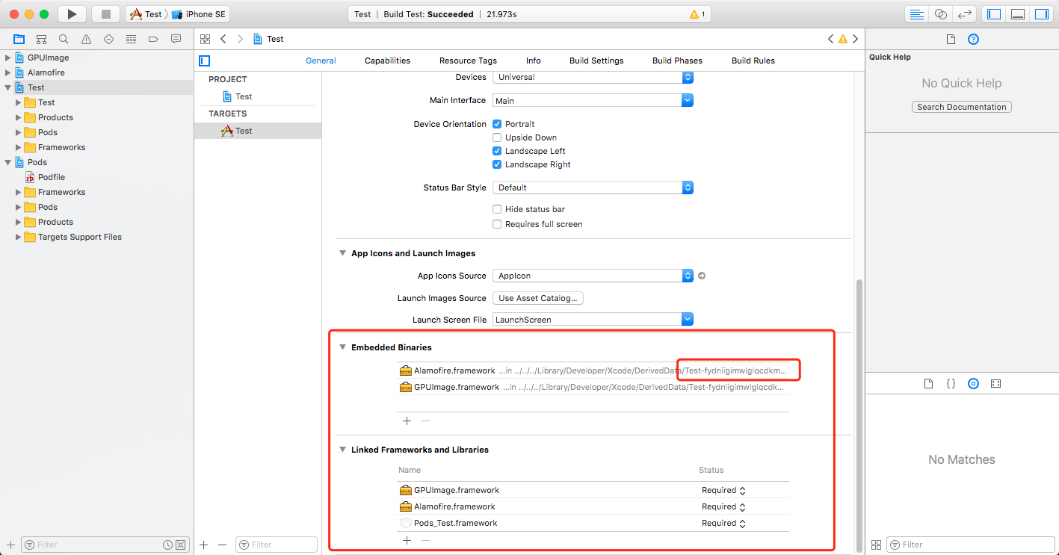The image size is (1059, 555).
Task: Select the Test project under PROJECT
Action: coord(238,96)
